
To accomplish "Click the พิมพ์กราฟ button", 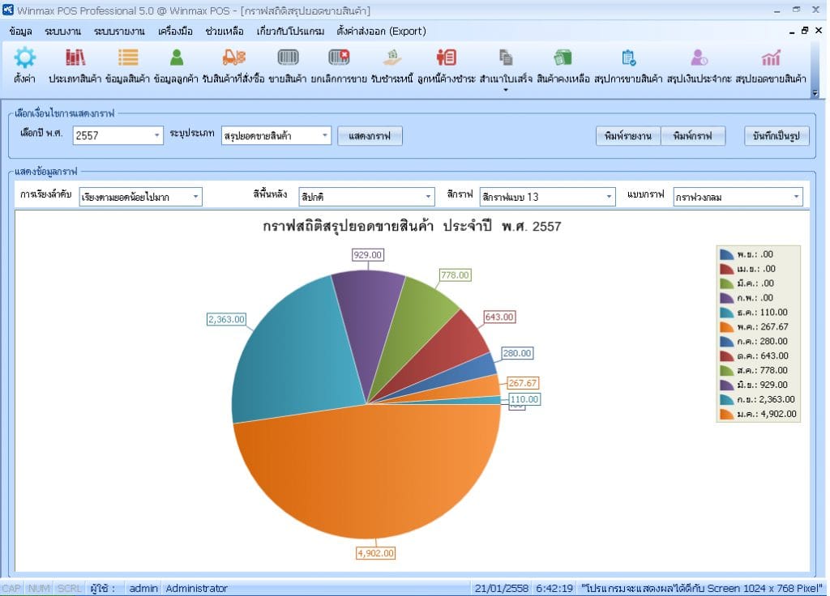I will coord(693,136).
